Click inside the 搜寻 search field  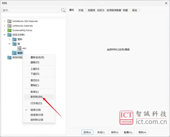(x=31, y=10)
